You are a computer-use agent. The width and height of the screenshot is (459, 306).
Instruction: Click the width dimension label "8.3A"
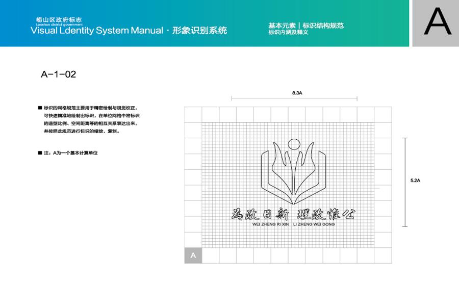click(297, 93)
